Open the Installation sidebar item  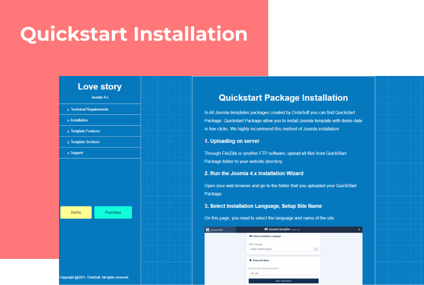(100, 120)
